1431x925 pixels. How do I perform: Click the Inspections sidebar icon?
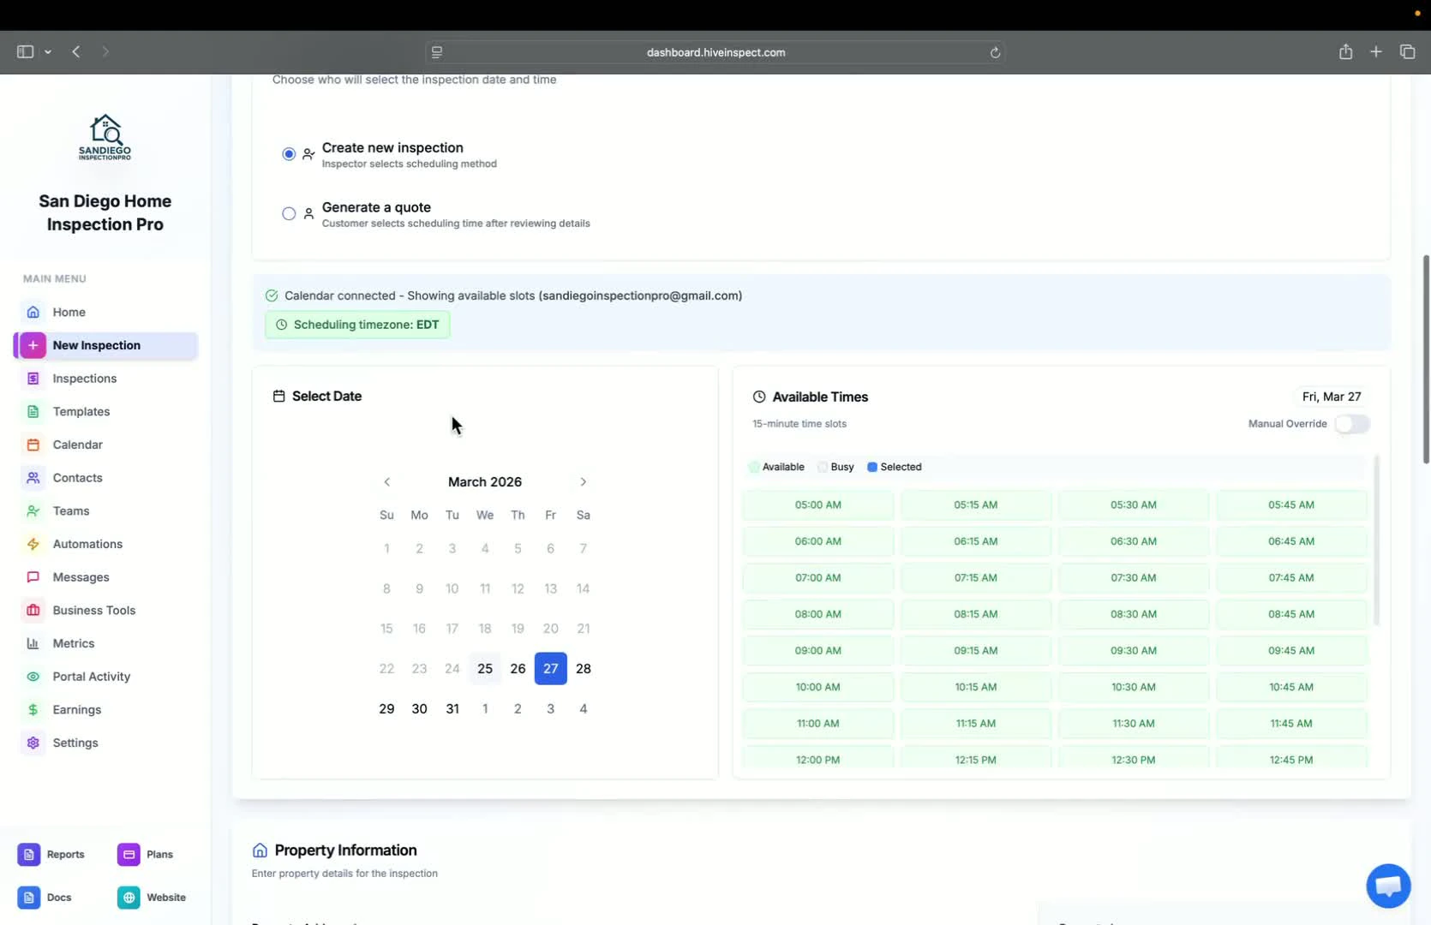[33, 379]
